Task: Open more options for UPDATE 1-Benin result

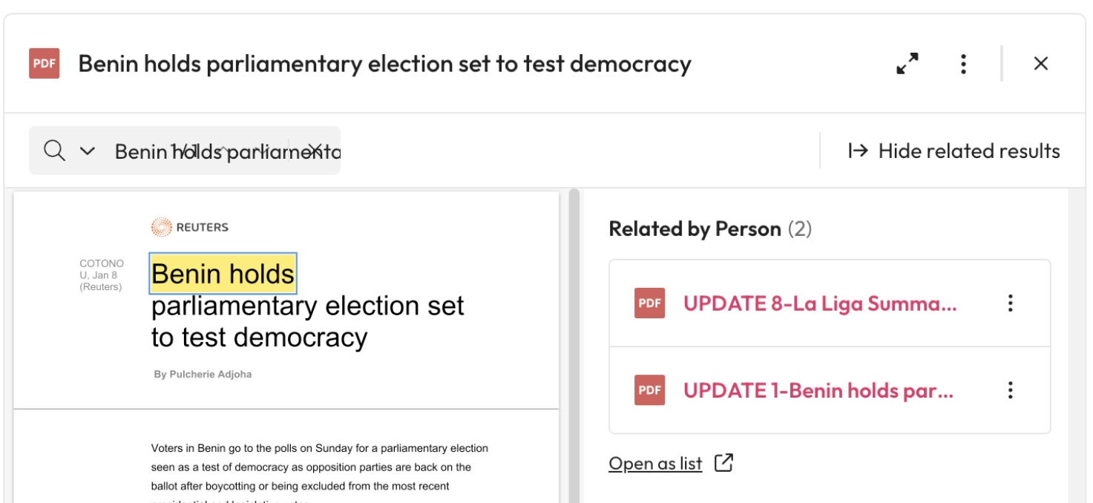Action: 1010,390
